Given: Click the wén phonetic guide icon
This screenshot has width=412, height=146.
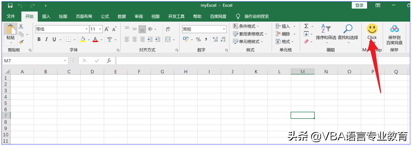Looking at the screenshot, I should (110, 39).
